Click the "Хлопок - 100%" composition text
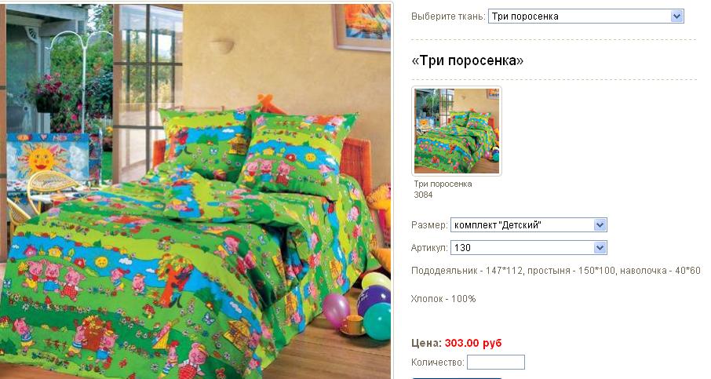 (443, 299)
